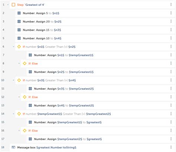Open three-dot menu for Assign 15 to $n3$
Viewport: 176px width, 152px height.
pyautogui.click(x=171, y=30)
